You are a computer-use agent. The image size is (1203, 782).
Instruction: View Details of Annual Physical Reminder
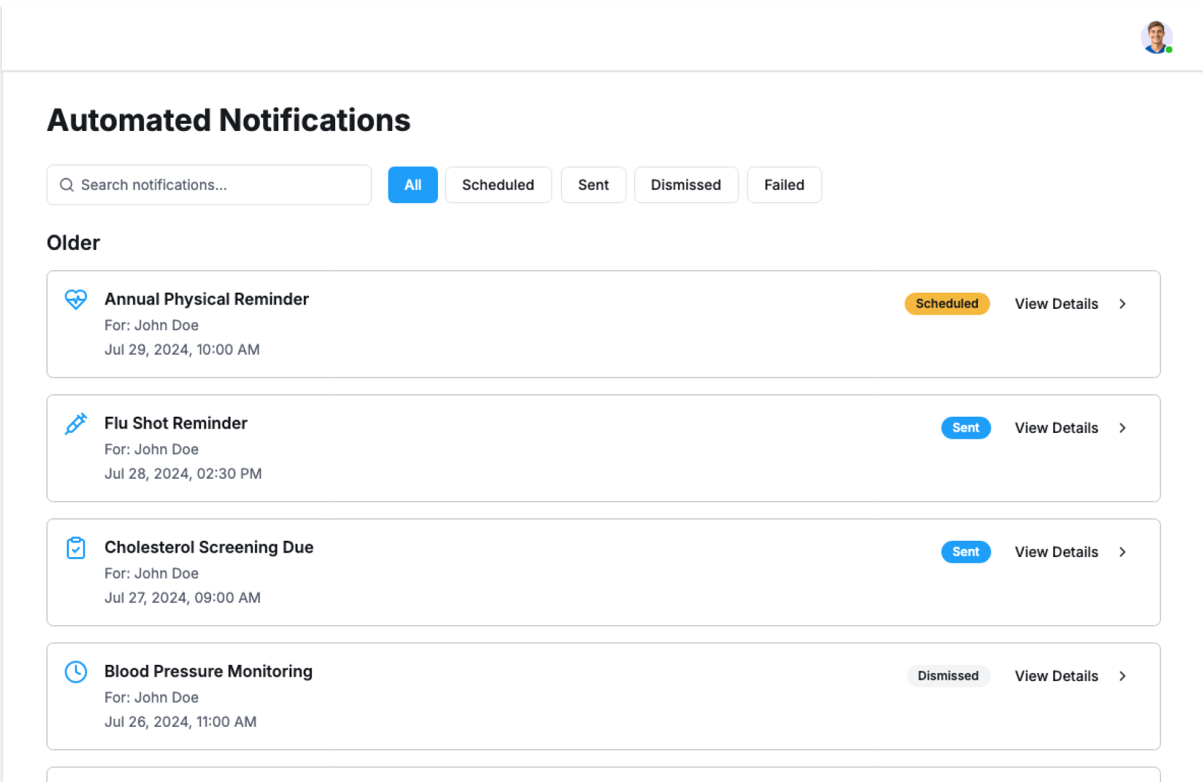(x=1056, y=304)
